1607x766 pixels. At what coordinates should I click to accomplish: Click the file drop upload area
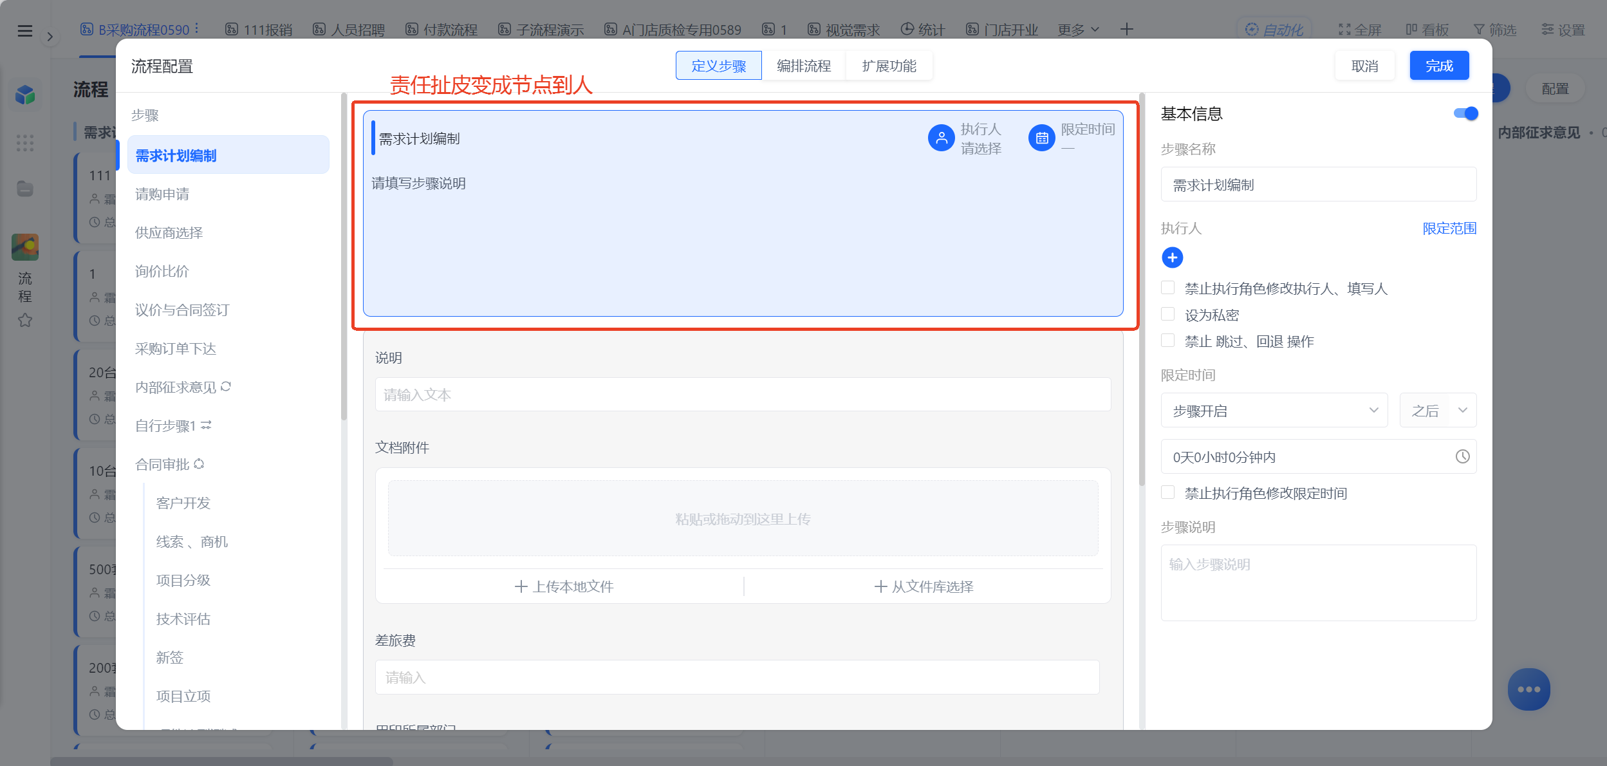[x=743, y=518]
